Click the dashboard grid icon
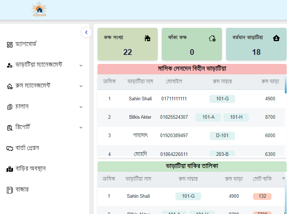 coord(10,45)
